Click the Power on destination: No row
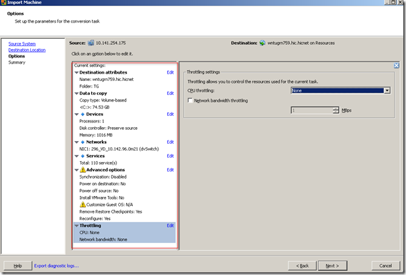Screen dimensions: 406x275 click(x=103, y=184)
